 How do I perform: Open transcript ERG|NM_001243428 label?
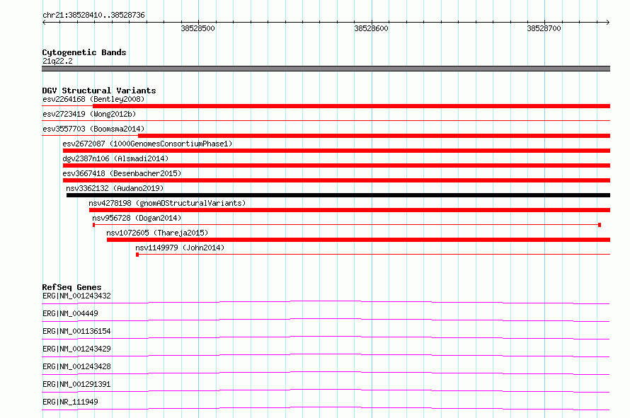[x=76, y=366]
